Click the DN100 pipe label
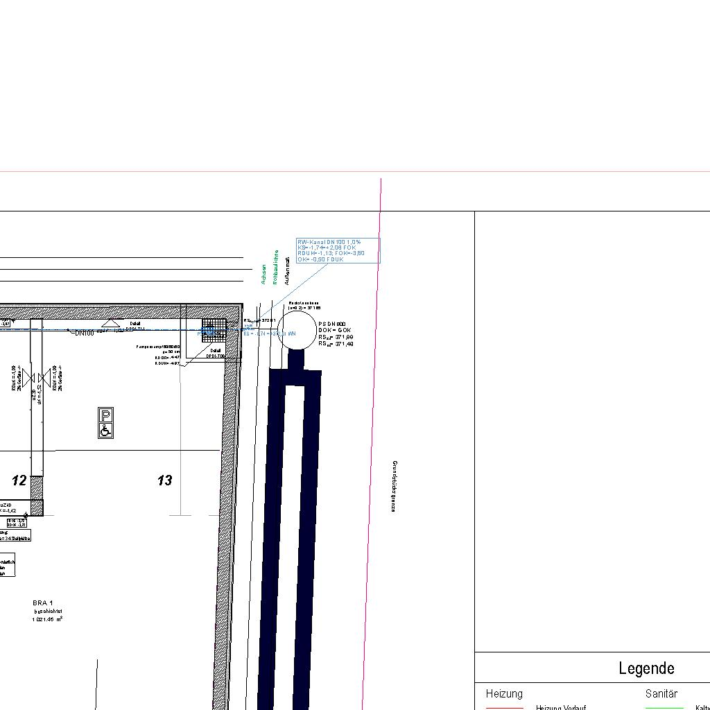Screen dimensions: 710x710 tap(83, 333)
